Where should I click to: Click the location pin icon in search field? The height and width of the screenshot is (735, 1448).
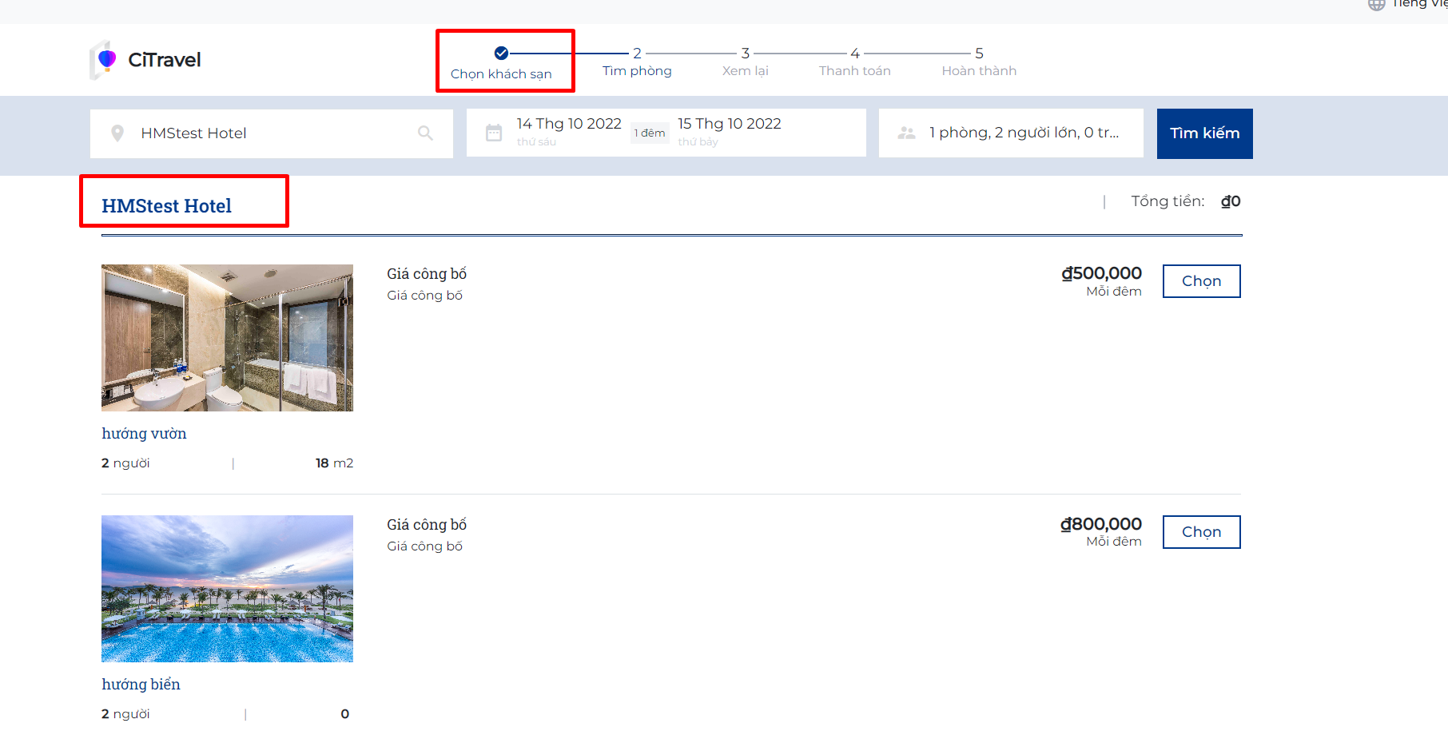point(117,133)
